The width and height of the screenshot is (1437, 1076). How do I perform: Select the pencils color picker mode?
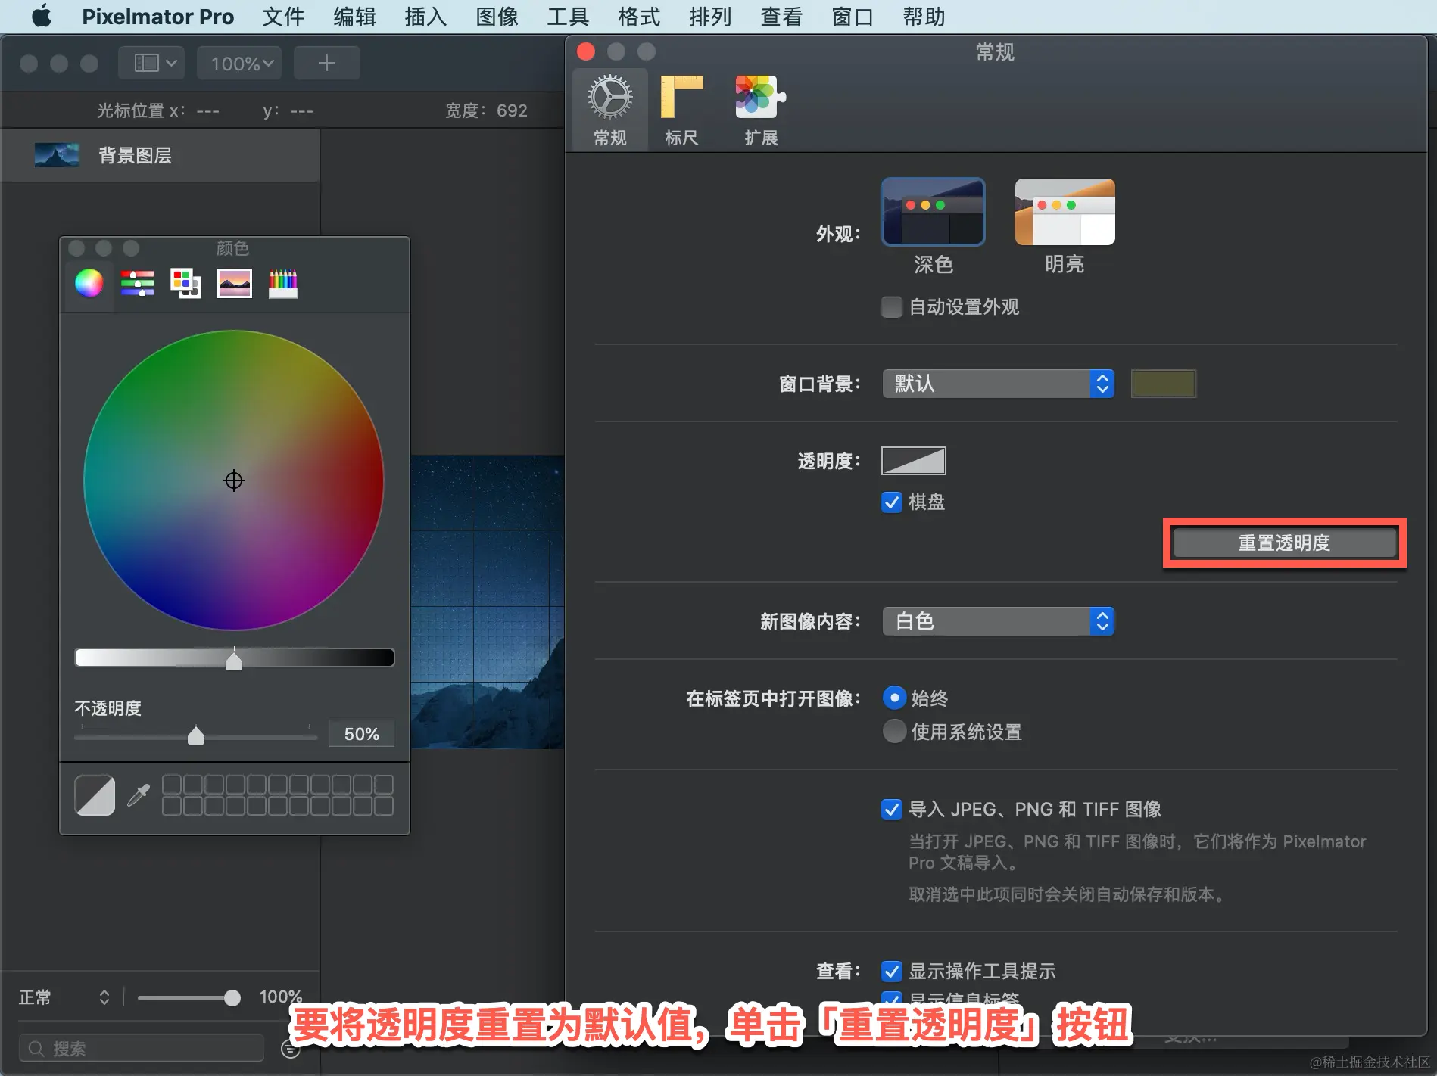click(x=283, y=284)
